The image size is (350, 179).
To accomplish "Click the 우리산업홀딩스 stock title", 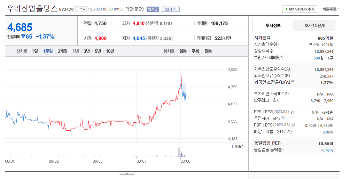I will point(32,8).
